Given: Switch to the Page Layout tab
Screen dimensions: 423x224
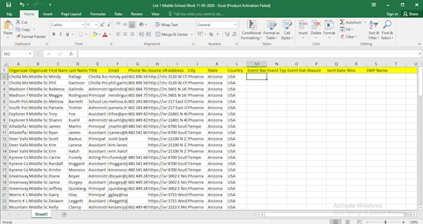Looking at the screenshot, I should coord(71,14).
